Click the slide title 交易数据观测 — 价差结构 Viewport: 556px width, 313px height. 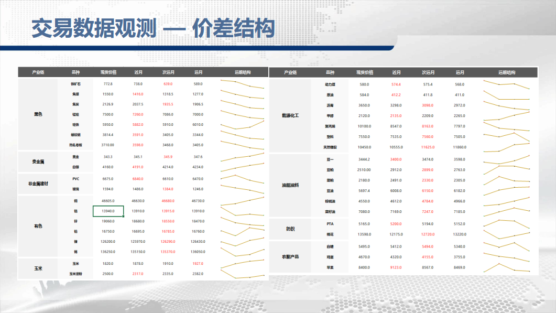153,29
